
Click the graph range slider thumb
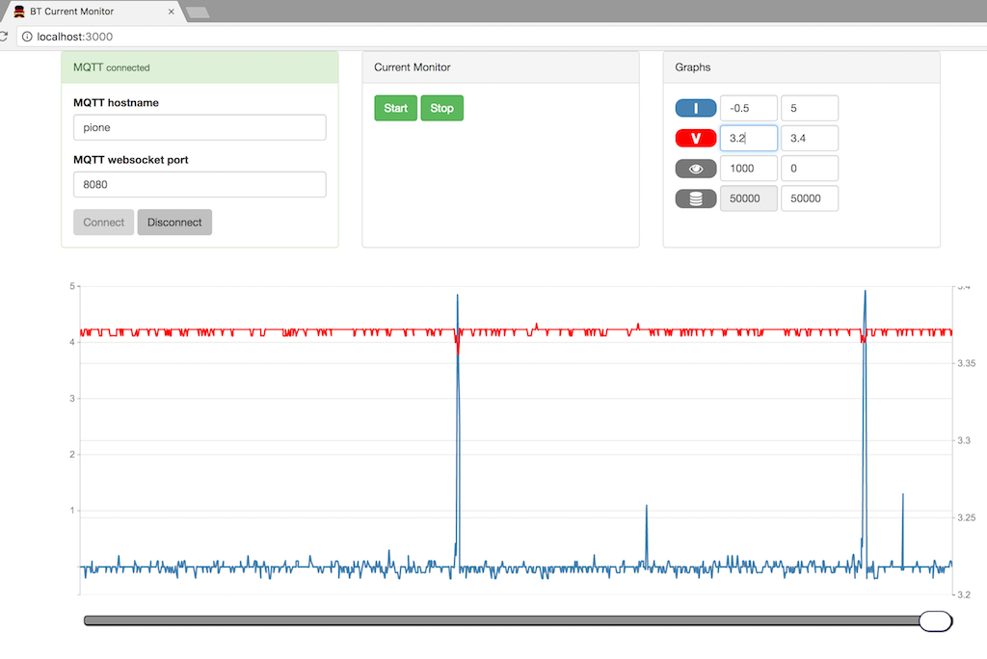click(935, 621)
